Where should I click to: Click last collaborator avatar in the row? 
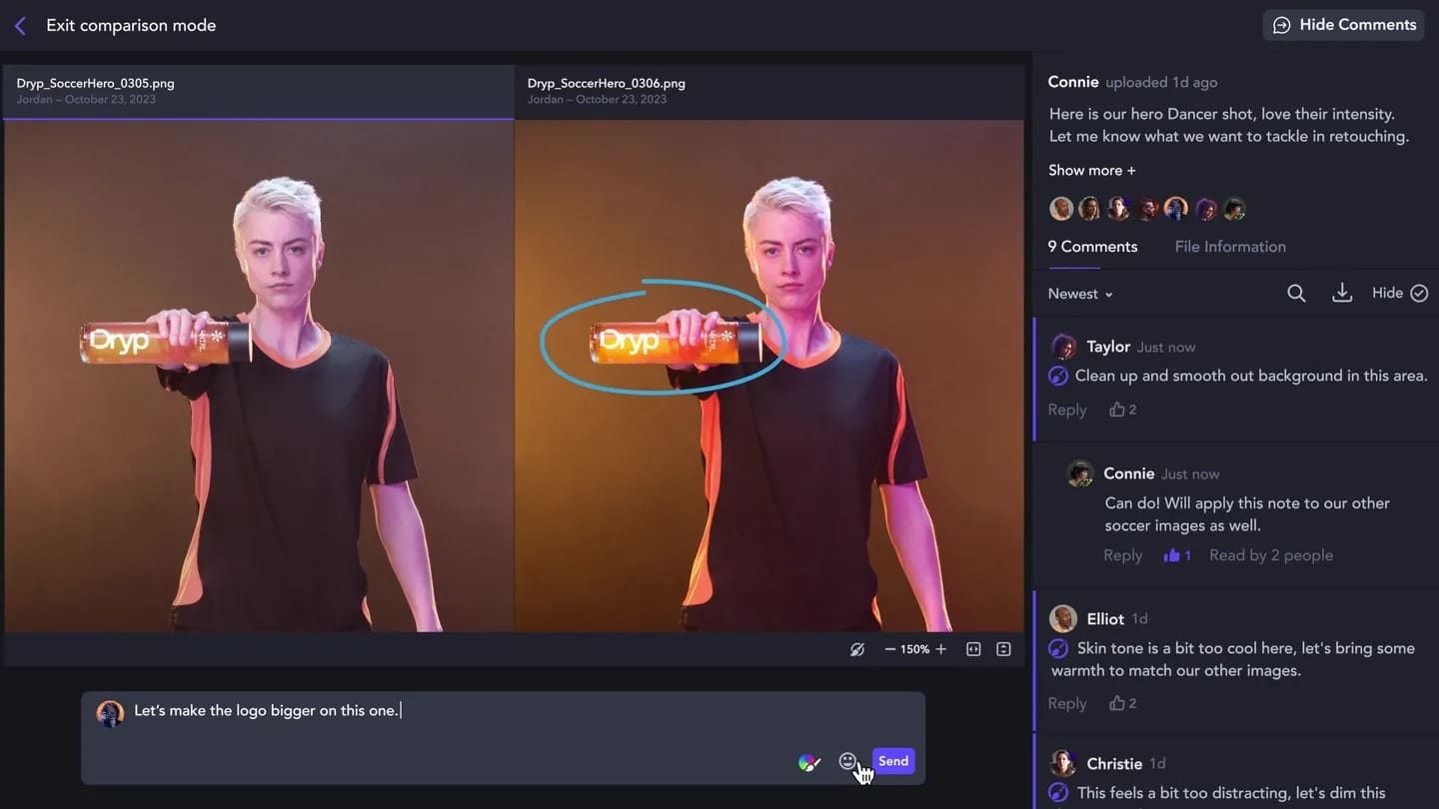click(x=1235, y=209)
